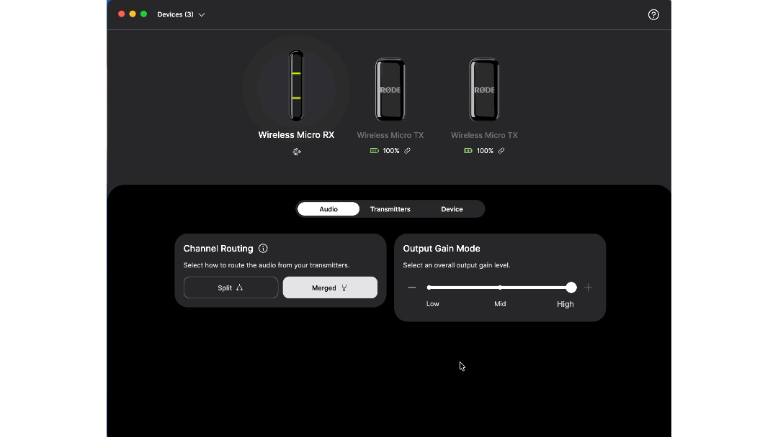
Task: Go to the Device tab
Action: click(x=452, y=209)
